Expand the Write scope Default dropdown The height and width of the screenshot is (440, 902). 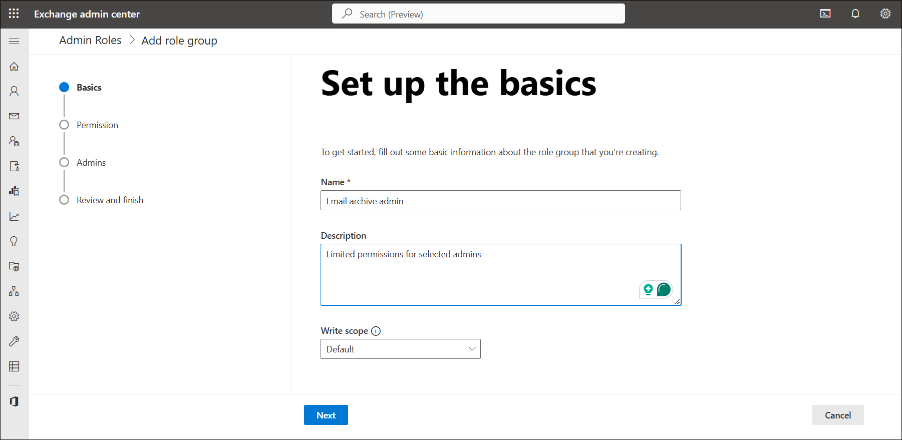tap(400, 349)
